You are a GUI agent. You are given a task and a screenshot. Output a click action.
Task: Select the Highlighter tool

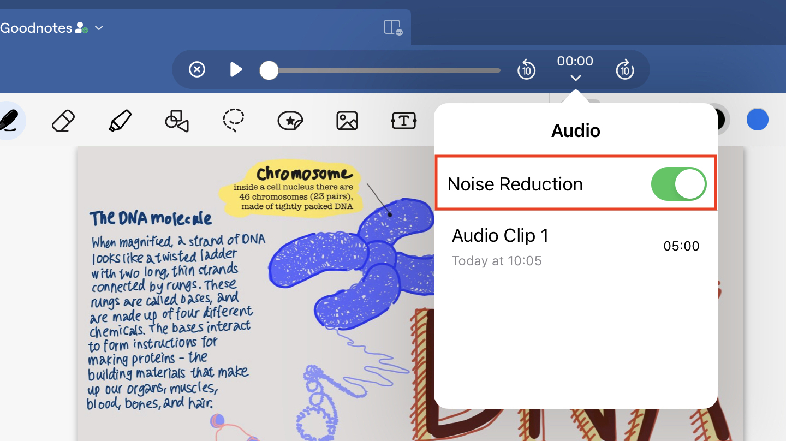pyautogui.click(x=120, y=121)
